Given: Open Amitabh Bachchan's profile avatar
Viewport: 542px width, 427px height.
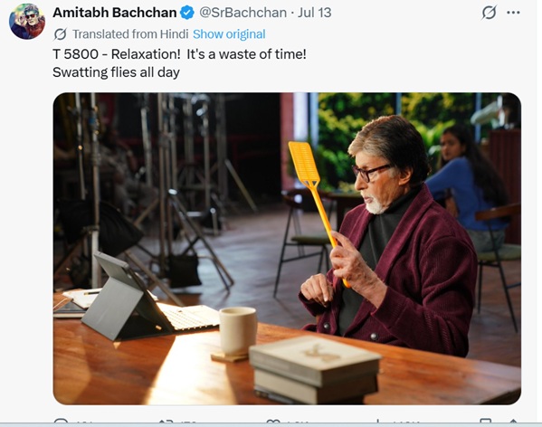Looking at the screenshot, I should pyautogui.click(x=27, y=22).
